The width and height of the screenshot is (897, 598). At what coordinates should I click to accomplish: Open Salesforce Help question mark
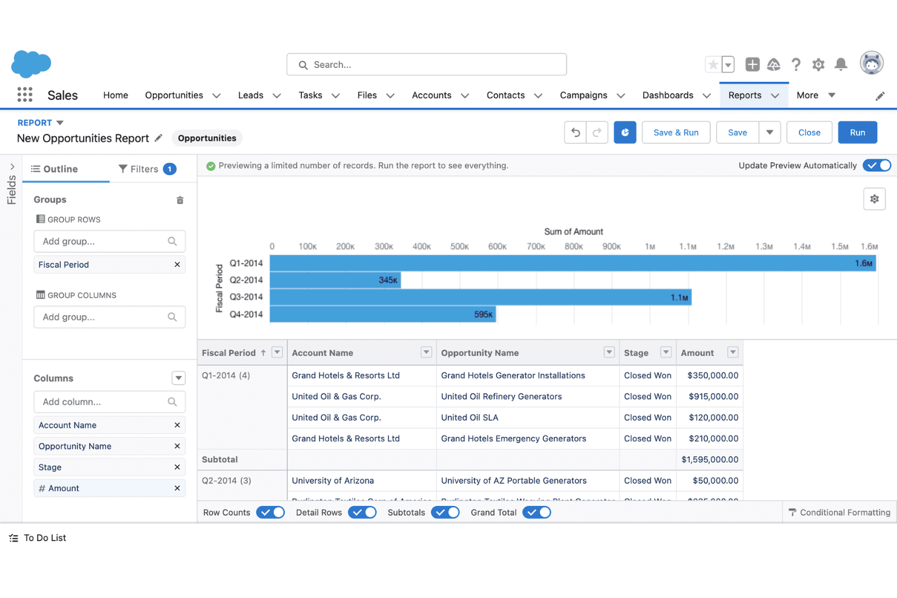tap(796, 64)
